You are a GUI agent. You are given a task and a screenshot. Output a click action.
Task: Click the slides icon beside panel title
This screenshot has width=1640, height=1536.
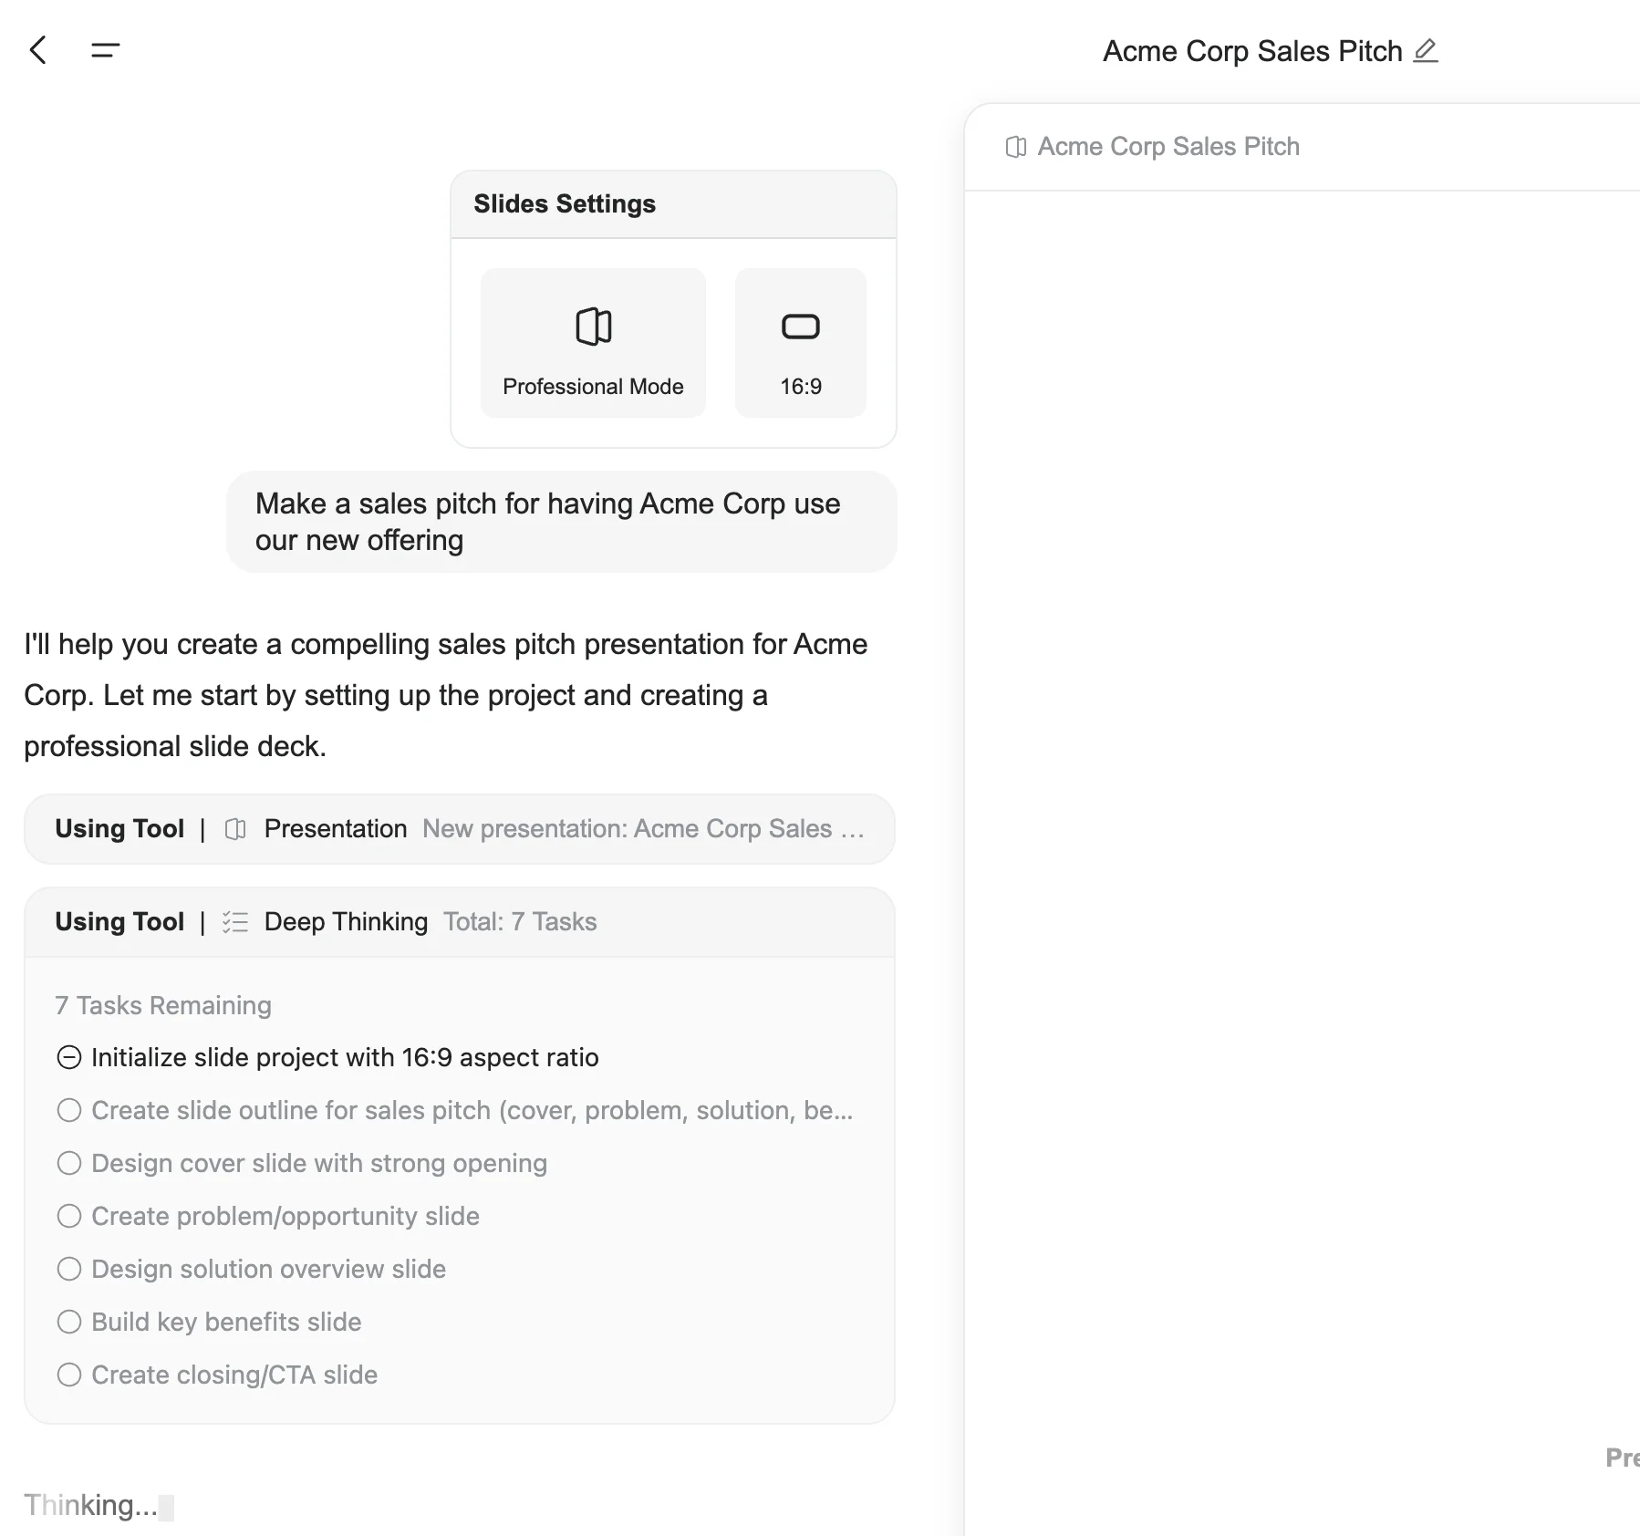point(1015,147)
